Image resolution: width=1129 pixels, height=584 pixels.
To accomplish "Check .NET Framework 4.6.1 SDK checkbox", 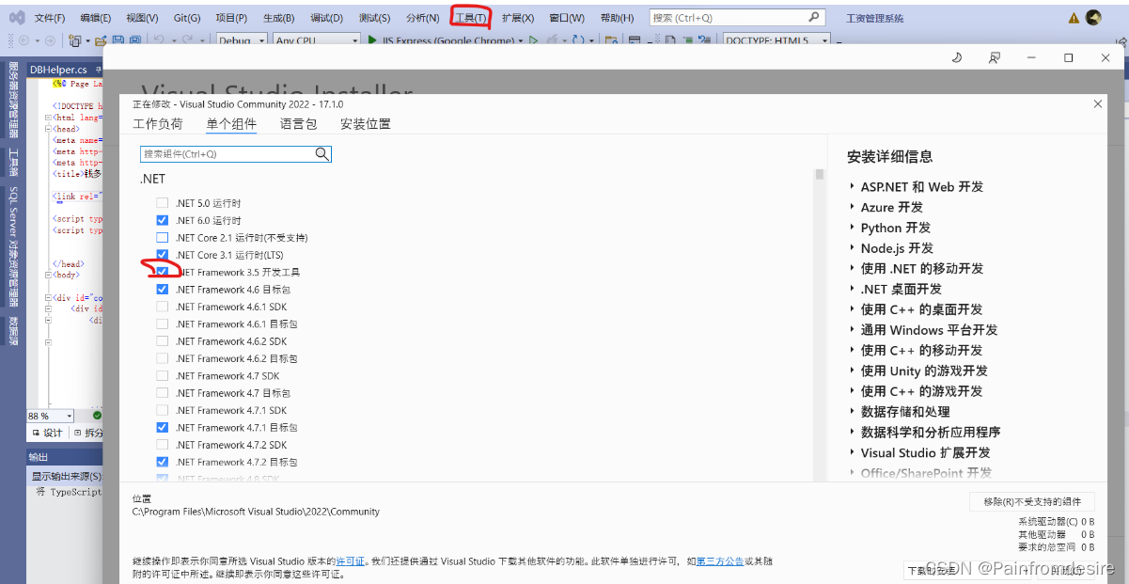I will pyautogui.click(x=162, y=307).
